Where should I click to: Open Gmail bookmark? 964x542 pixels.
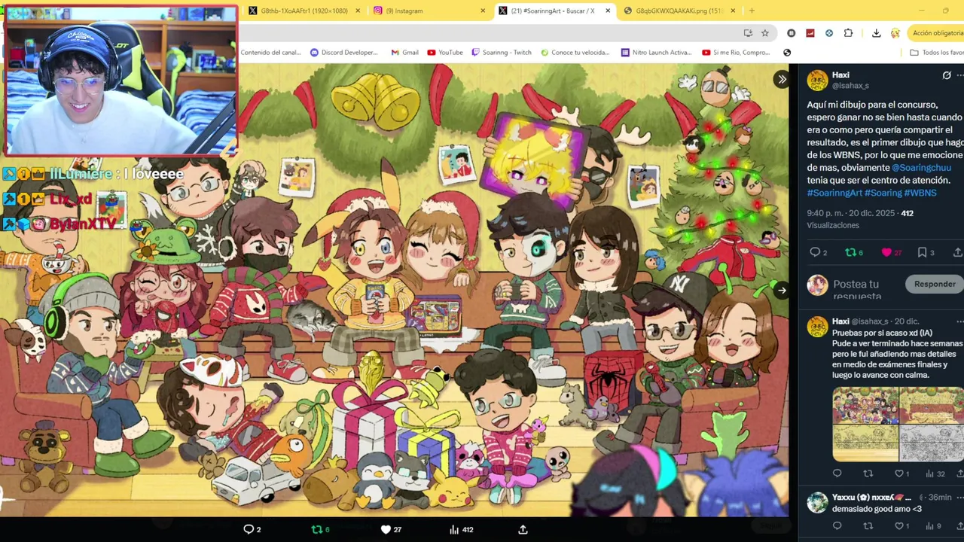click(x=405, y=53)
